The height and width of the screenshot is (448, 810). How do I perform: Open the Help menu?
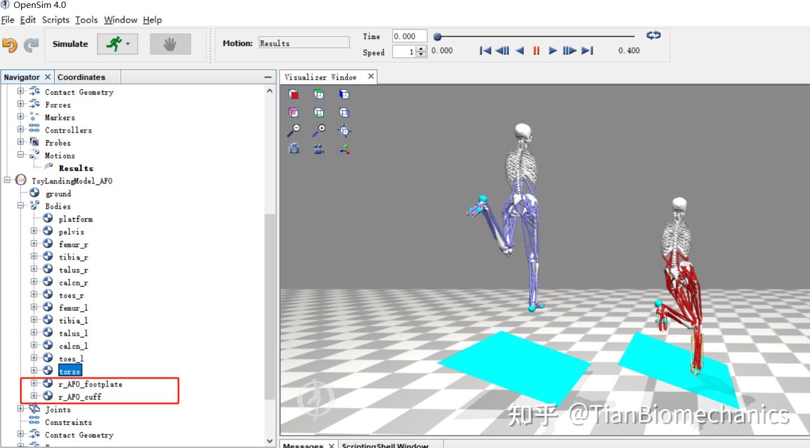click(x=153, y=20)
